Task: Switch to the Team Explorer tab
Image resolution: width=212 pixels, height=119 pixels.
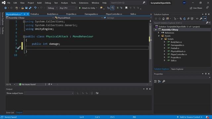Action: (177, 69)
